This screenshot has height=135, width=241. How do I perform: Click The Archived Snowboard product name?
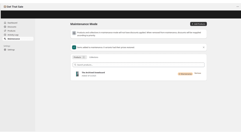[x=93, y=72]
